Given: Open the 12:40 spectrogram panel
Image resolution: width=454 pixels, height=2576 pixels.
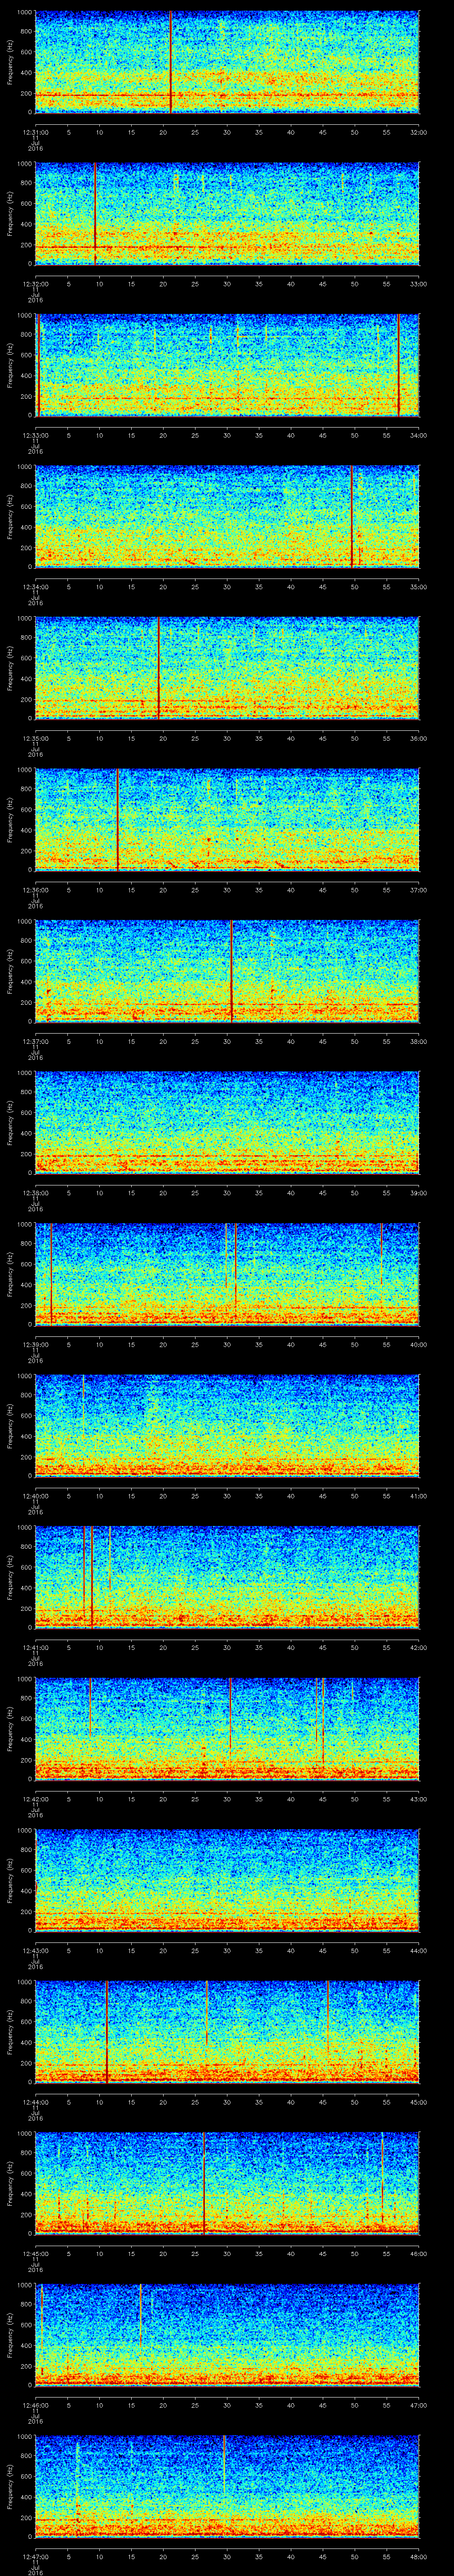Looking at the screenshot, I should pyautogui.click(x=227, y=1425).
